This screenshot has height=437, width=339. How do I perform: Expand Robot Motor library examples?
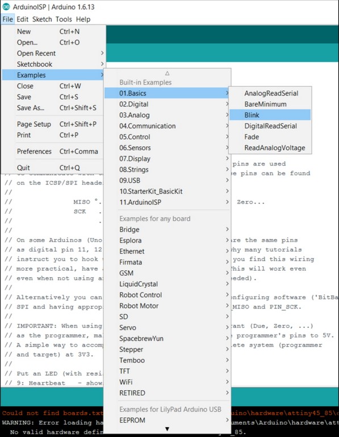(x=167, y=306)
